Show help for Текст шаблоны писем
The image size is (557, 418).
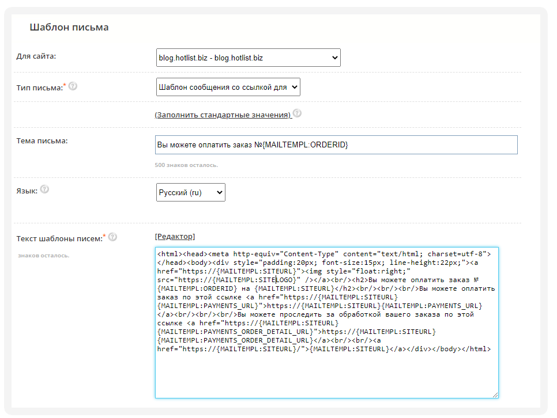(112, 237)
